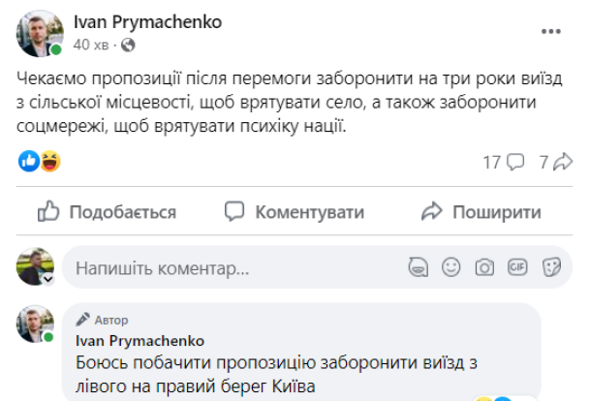The height and width of the screenshot is (401, 589).
Task: Click the post author's profile picture
Action: (x=38, y=34)
